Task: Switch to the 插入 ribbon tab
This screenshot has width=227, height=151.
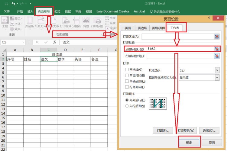Action: point(30,11)
